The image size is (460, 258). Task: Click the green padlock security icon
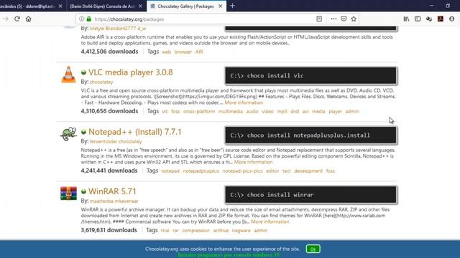pyautogui.click(x=89, y=19)
